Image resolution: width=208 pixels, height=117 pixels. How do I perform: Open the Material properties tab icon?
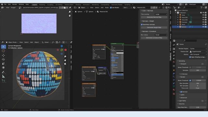[174, 90]
